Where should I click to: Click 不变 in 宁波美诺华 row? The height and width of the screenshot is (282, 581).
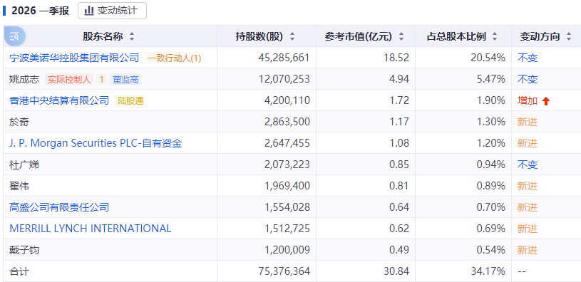[528, 58]
